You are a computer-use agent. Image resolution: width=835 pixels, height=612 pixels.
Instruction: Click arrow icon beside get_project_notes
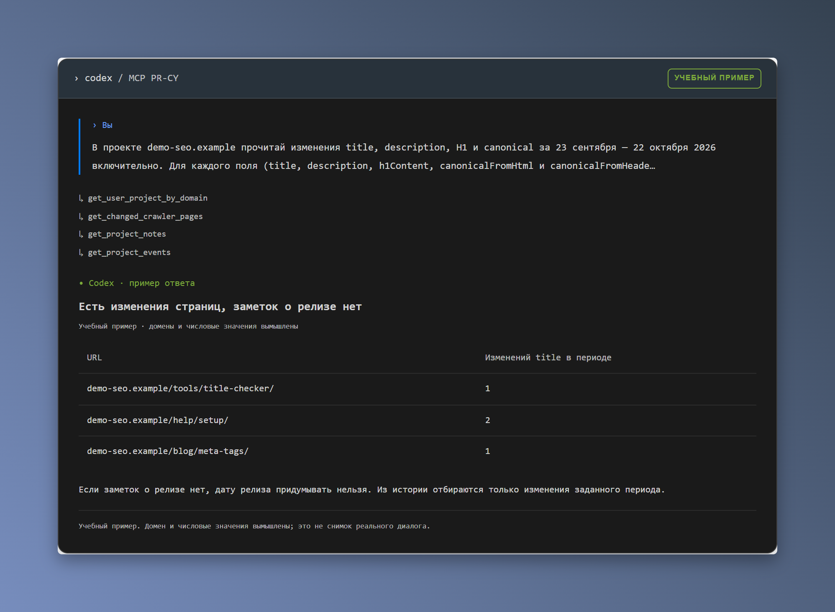pyautogui.click(x=81, y=234)
